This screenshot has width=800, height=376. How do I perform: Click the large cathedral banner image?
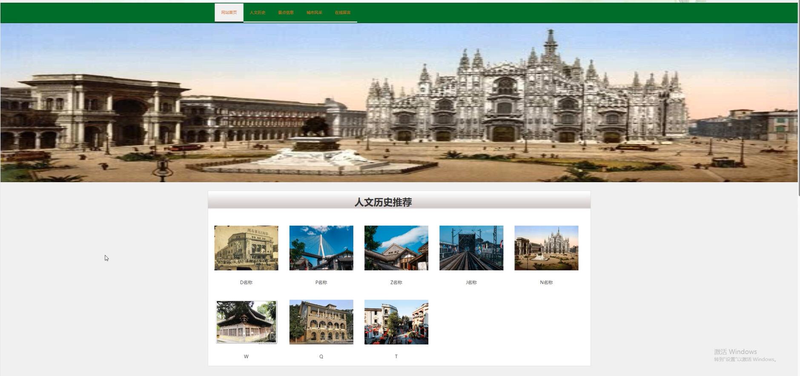[399, 103]
